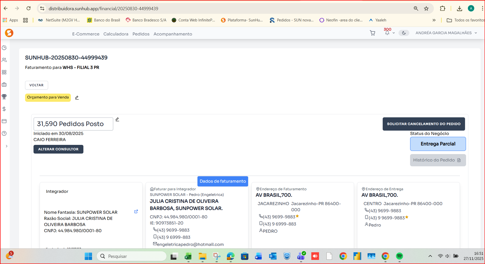This screenshot has height=264, width=485.
Task: Open the trophy icon in sidebar
Action: point(4,97)
